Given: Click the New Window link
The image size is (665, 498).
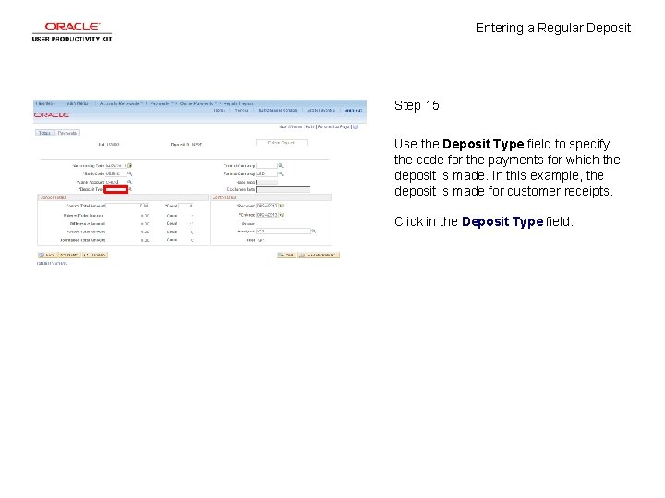Looking at the screenshot, I should pyautogui.click(x=291, y=126).
